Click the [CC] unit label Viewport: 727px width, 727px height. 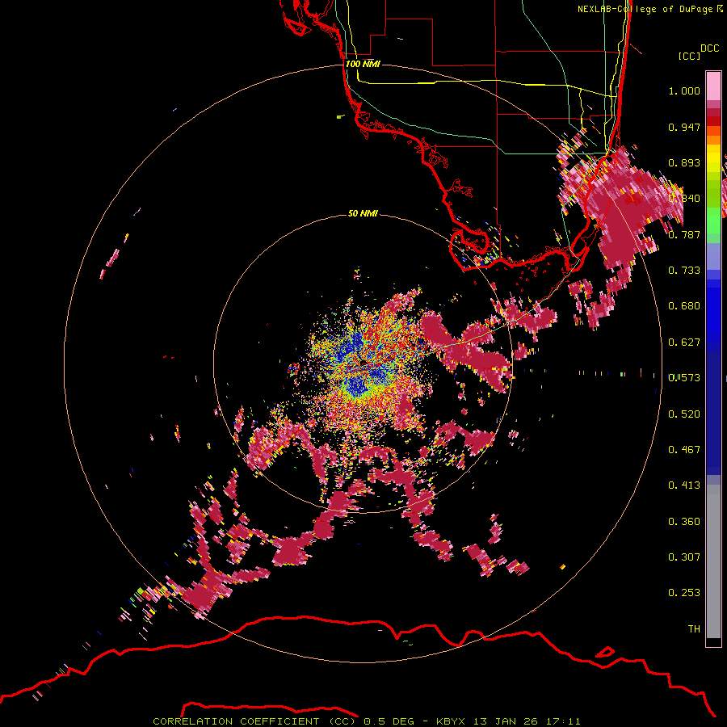tap(689, 56)
